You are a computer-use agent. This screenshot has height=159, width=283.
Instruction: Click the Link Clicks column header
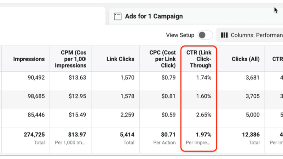click(x=120, y=59)
